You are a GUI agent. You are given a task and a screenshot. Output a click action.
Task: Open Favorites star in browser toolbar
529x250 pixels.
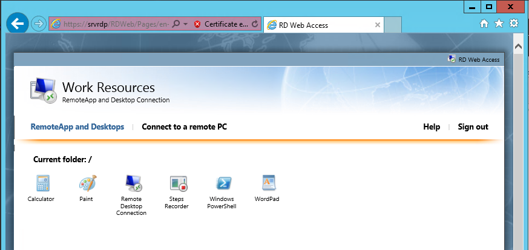coord(499,23)
